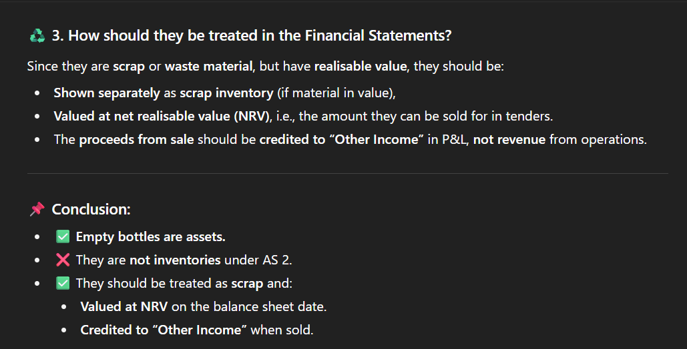The image size is (687, 349).
Task: Click the horizontal divider line above Conclusion
Action: click(x=347, y=174)
